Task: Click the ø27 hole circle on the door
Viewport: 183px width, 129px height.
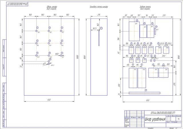Action: pos(49,64)
